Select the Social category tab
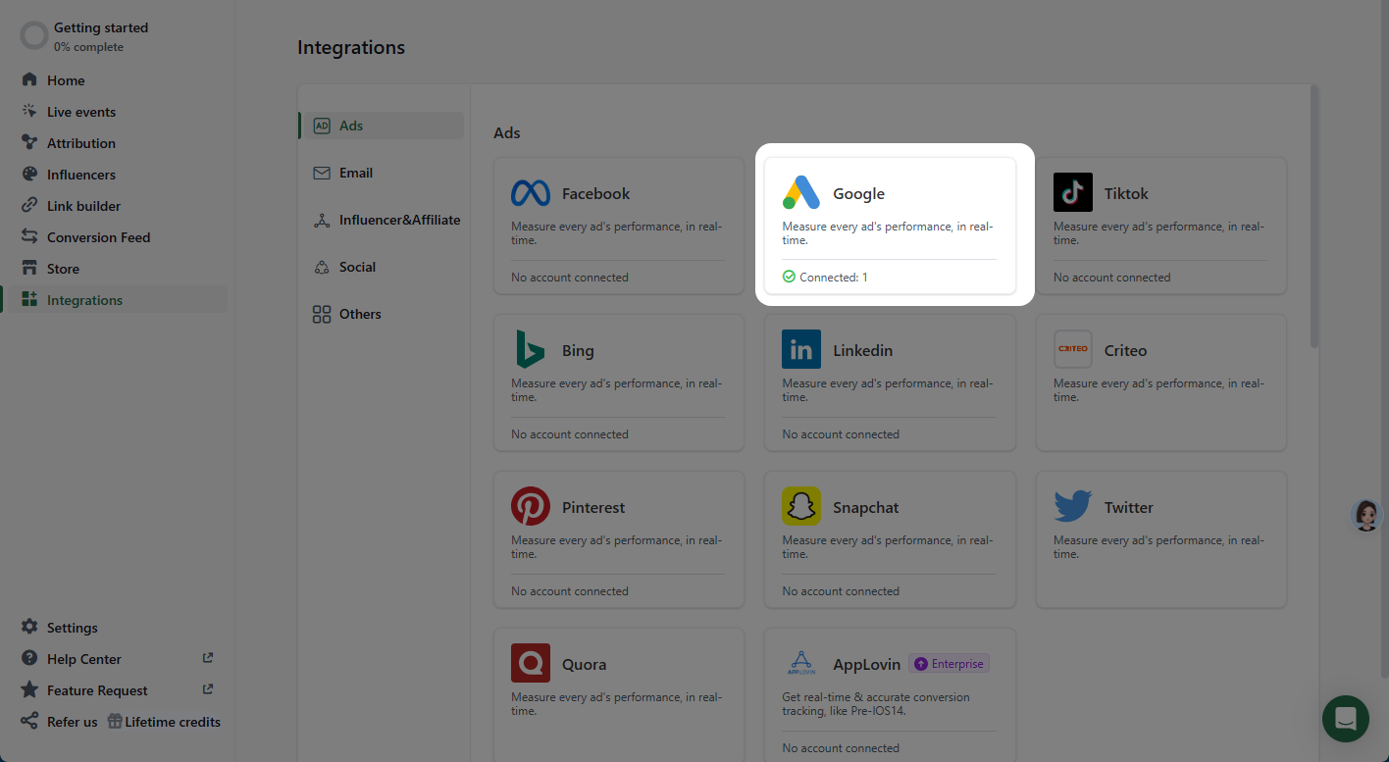Image resolution: width=1389 pixels, height=762 pixels. [x=384, y=267]
